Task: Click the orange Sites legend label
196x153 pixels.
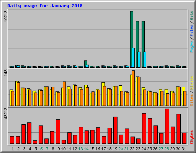Action: [x=191, y=100]
